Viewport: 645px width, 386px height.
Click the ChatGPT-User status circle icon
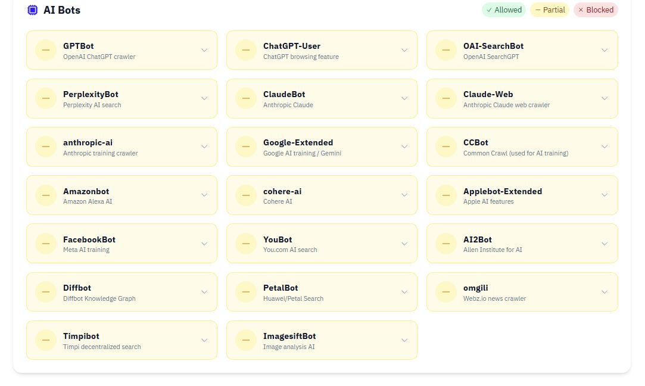click(x=245, y=50)
